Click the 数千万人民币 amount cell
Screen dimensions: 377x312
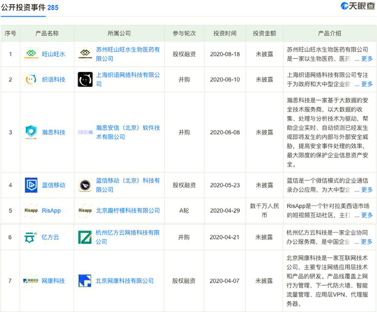pos(264,210)
